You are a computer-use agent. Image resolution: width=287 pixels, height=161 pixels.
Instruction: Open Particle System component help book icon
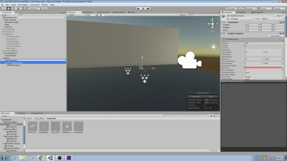click(281, 34)
